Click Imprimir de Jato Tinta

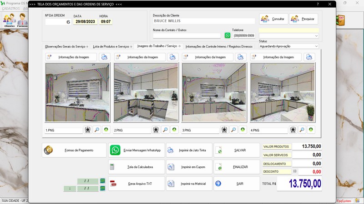pyautogui.click(x=189, y=151)
